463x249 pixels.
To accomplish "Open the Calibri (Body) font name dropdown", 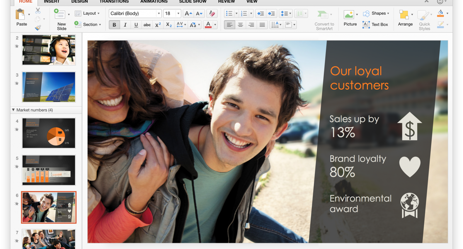I will click(x=159, y=13).
